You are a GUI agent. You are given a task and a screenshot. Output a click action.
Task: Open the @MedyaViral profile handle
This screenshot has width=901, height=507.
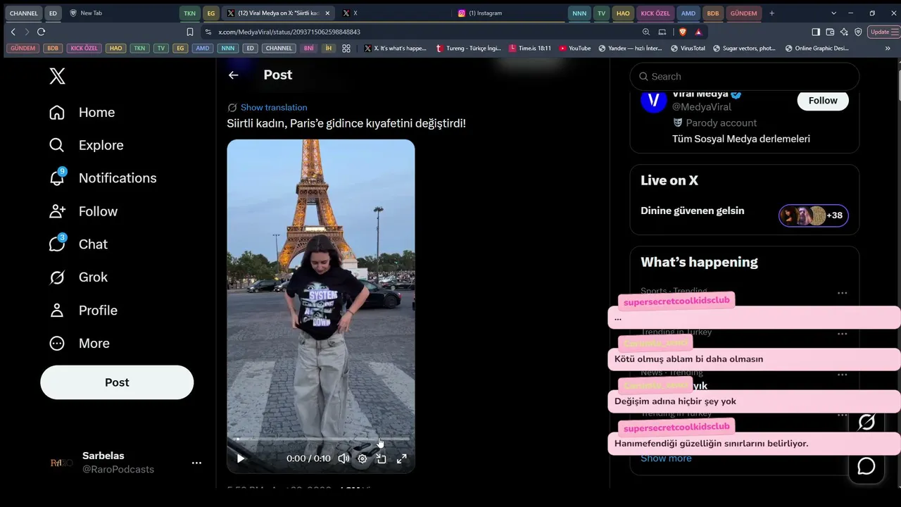702,107
